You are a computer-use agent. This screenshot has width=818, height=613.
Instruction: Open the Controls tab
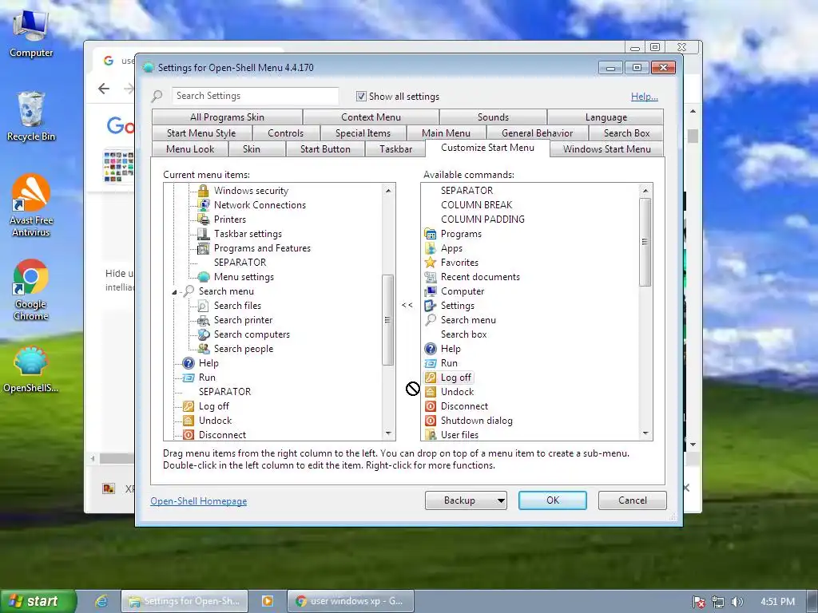[x=285, y=133]
